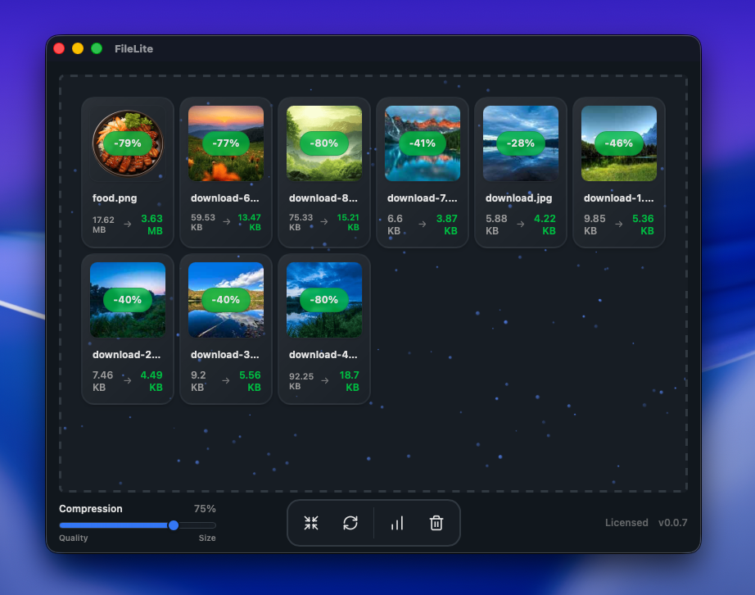Adjust the Compression quality slider handle
755x595 pixels.
(173, 525)
